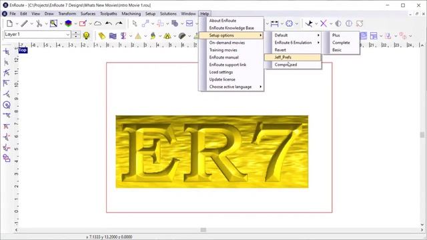This screenshot has height=240, width=427.
Task: Click the red rectangle plate tool
Action: pyautogui.click(x=83, y=24)
